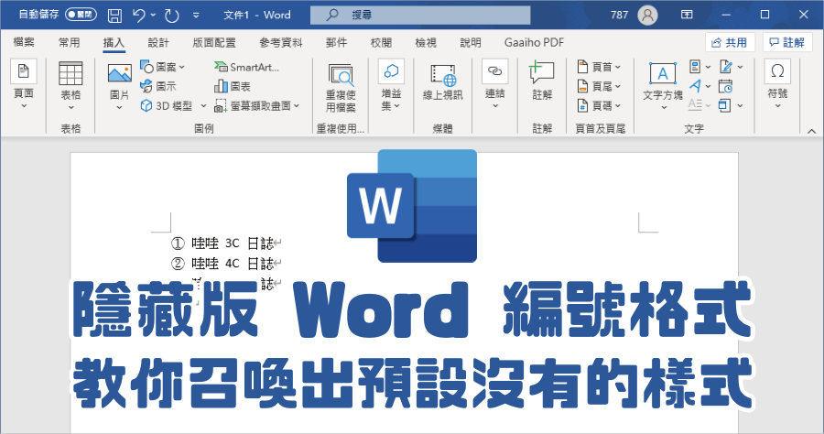Expand the 3D 模型 dropdown arrow
The height and width of the screenshot is (434, 824).
[x=203, y=105]
